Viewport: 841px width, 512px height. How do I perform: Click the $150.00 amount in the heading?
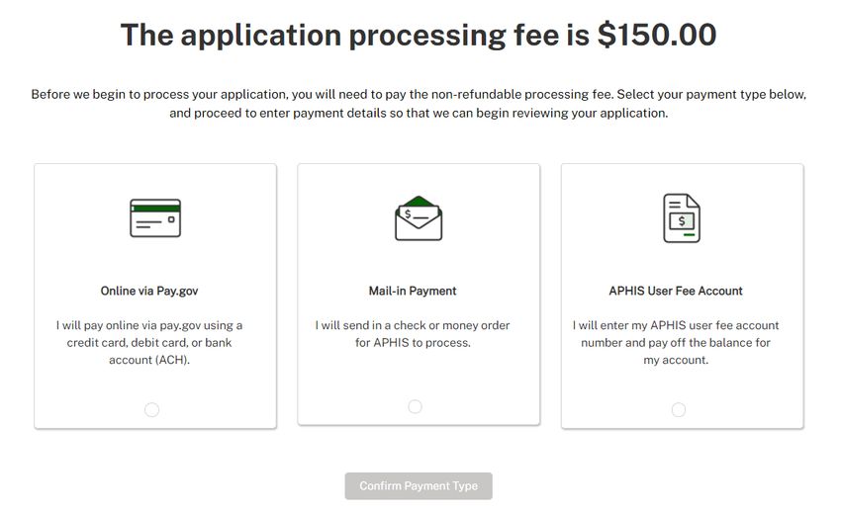point(657,35)
